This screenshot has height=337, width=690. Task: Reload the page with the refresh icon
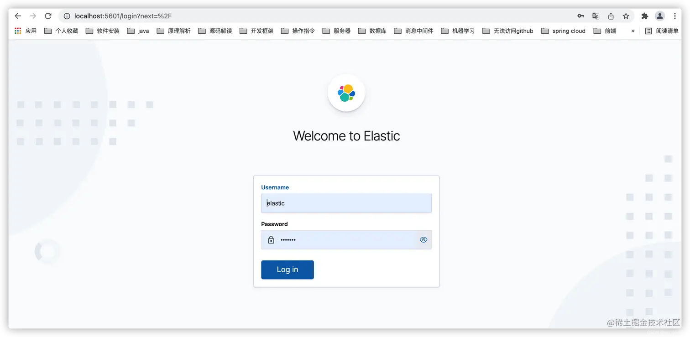(48, 16)
